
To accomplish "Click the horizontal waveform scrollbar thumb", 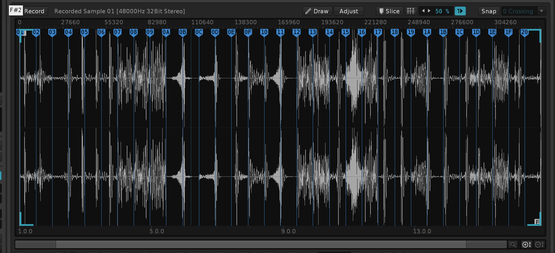I will point(260,245).
